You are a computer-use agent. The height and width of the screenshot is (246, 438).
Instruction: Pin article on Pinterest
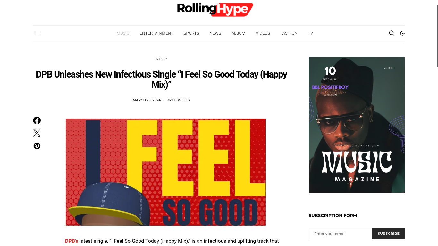[x=37, y=146]
